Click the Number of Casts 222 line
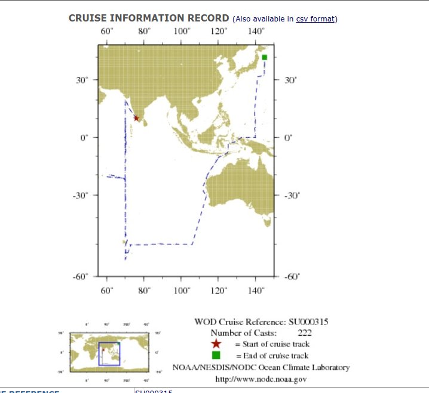Image resolution: width=429 pixels, height=393 pixels. click(x=261, y=333)
